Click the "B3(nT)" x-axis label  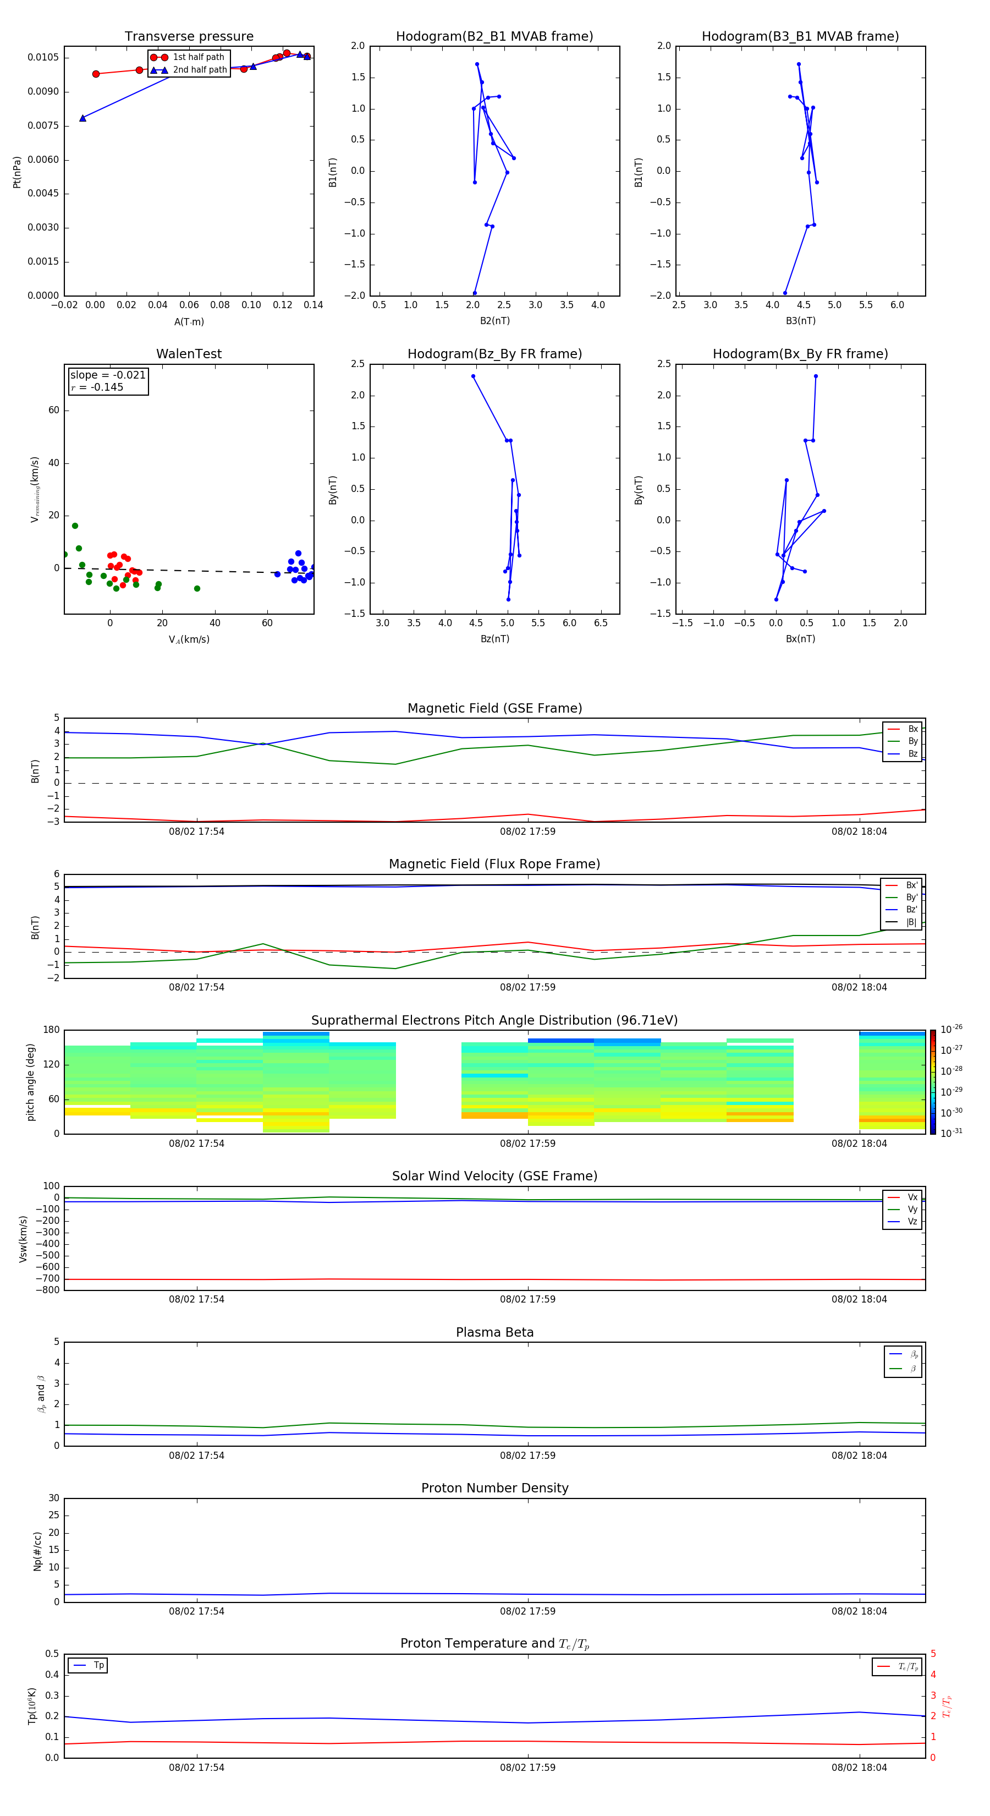click(800, 321)
